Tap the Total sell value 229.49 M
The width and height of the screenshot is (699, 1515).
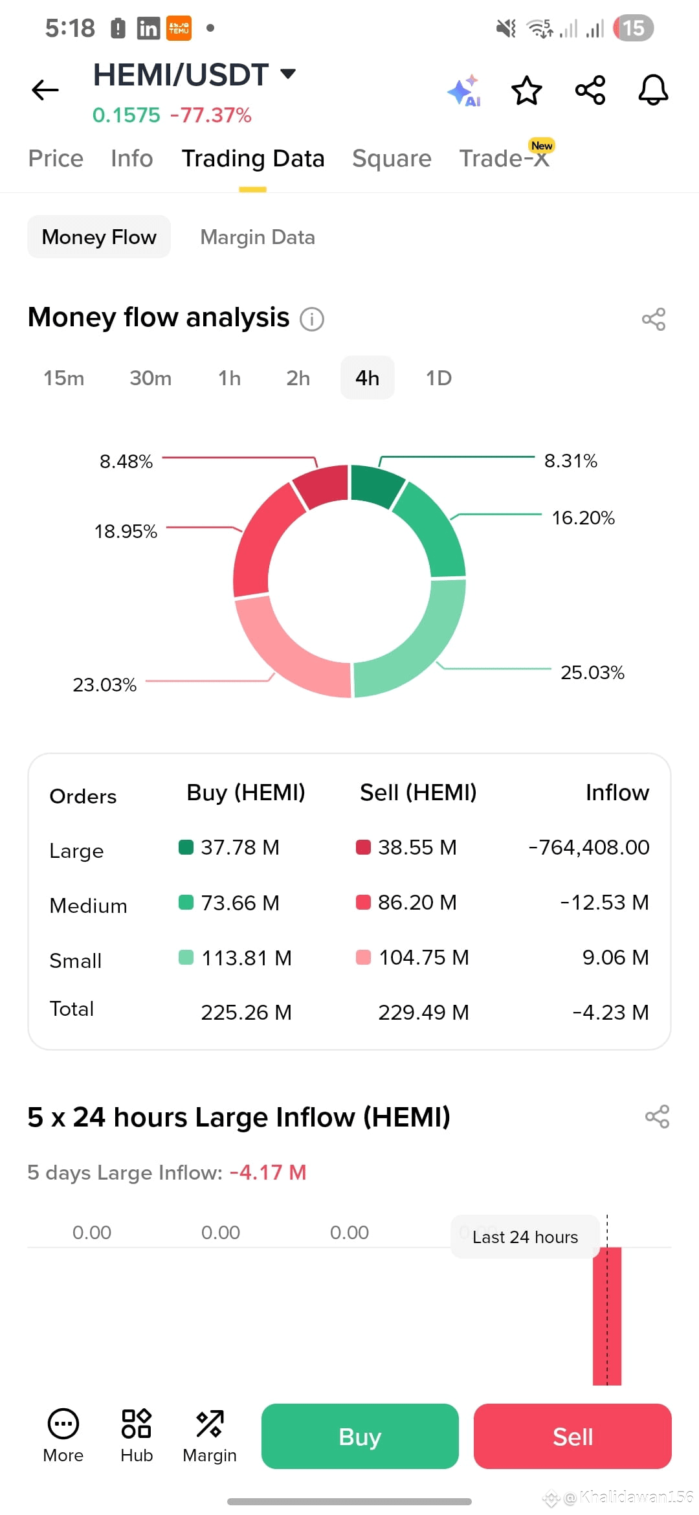423,1012
